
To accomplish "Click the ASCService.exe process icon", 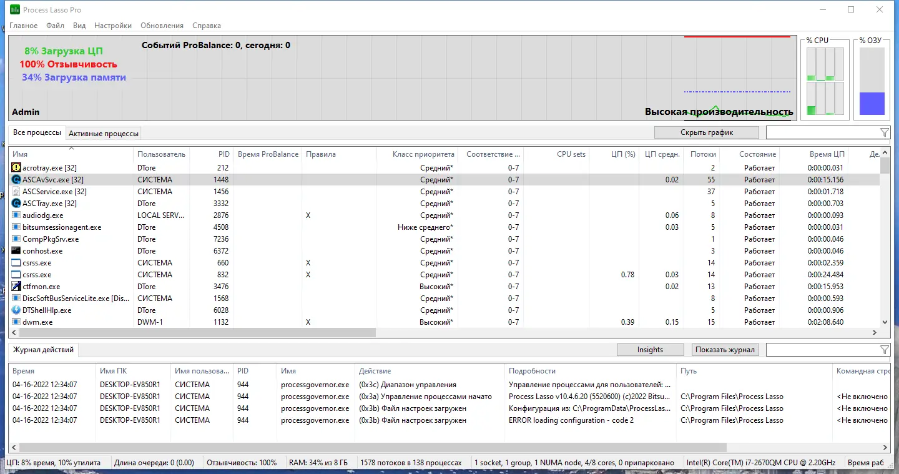I will tap(16, 192).
